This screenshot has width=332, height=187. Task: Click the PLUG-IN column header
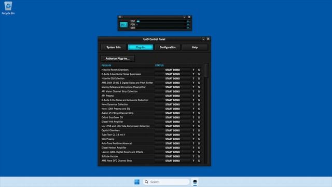(106, 65)
